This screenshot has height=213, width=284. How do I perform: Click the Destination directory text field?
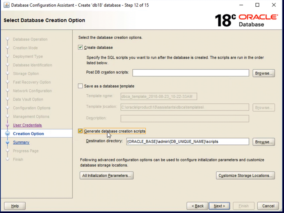pyautogui.click(x=187, y=141)
